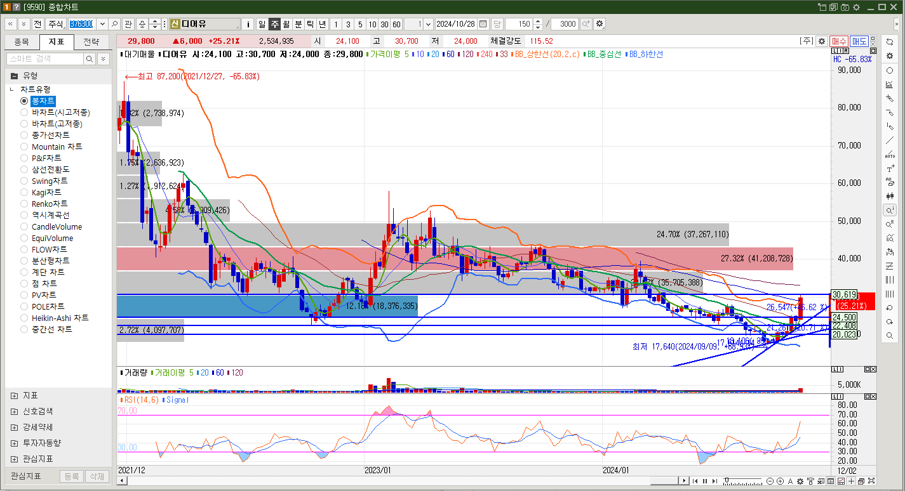Open chart settings gear in top toolbar
The width and height of the screenshot is (905, 491).
click(600, 24)
